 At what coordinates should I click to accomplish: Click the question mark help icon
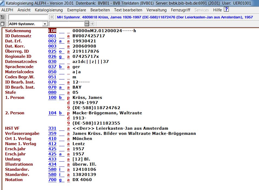tap(226, 10)
